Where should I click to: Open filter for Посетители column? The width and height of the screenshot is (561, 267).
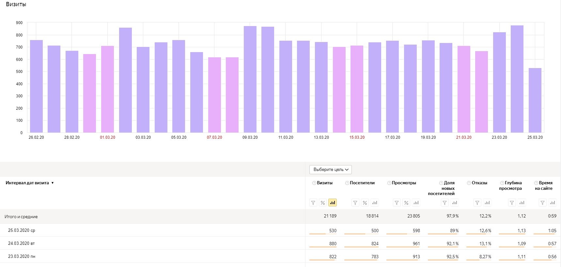pos(355,203)
